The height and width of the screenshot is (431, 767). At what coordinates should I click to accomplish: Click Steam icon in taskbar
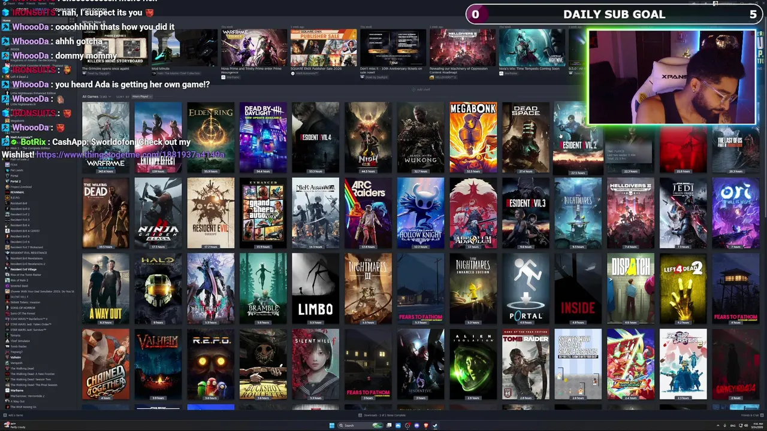435,426
